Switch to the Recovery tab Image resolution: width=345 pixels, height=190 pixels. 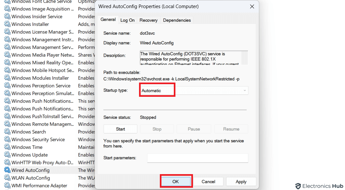148,20
